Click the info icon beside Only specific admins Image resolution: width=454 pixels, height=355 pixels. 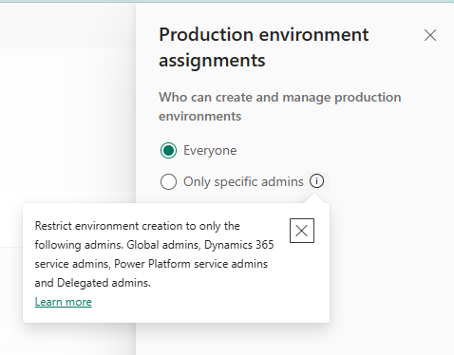[316, 181]
